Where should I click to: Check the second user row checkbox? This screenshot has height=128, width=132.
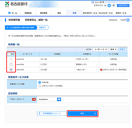pyautogui.click(x=11, y=64)
